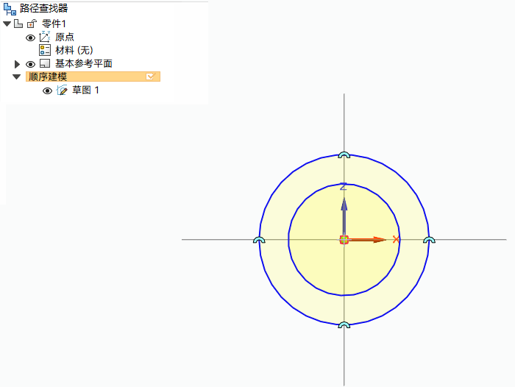Click the blue Z axis arrow
Viewport: 515px width, 387px height.
tap(344, 216)
